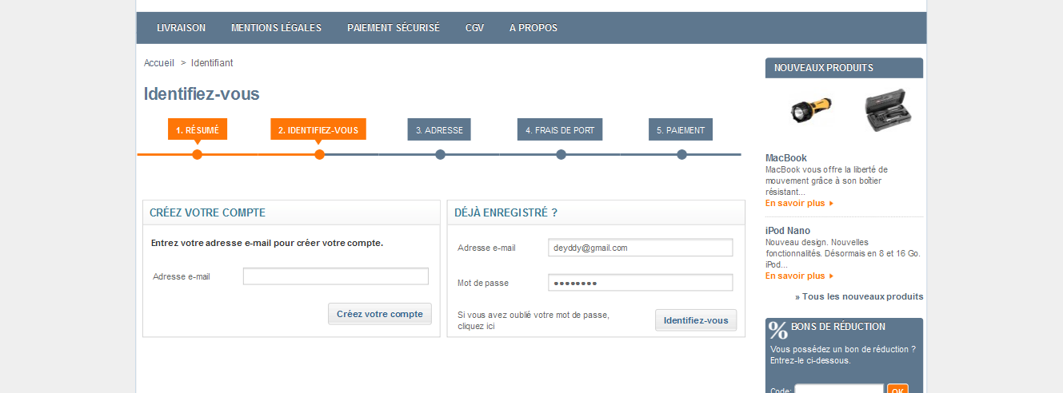This screenshot has width=1063, height=393.
Task: Click the Paiement step progress dot
Action: click(681, 154)
